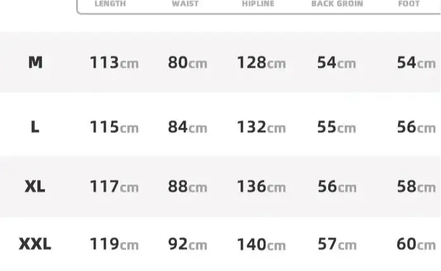The image size is (441, 271).
Task: Click the 58cm foot value
Action: 416,186
